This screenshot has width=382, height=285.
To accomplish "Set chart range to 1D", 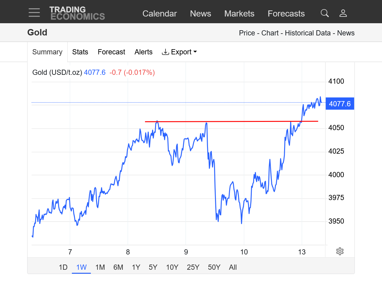I will [63, 267].
